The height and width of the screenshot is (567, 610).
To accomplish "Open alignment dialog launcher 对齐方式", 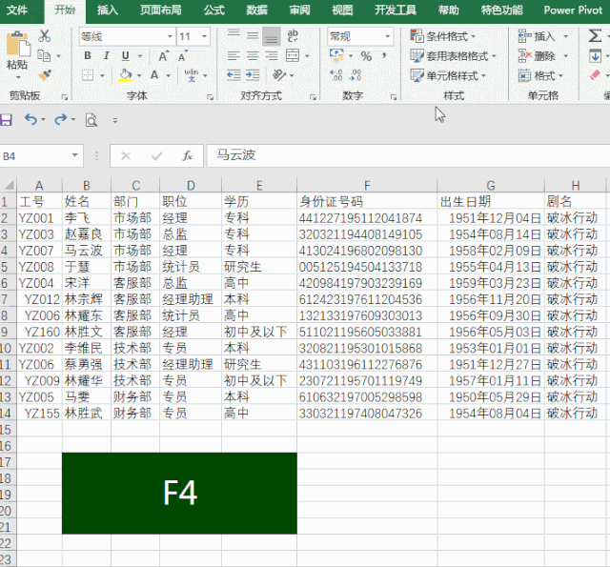I will pos(313,97).
